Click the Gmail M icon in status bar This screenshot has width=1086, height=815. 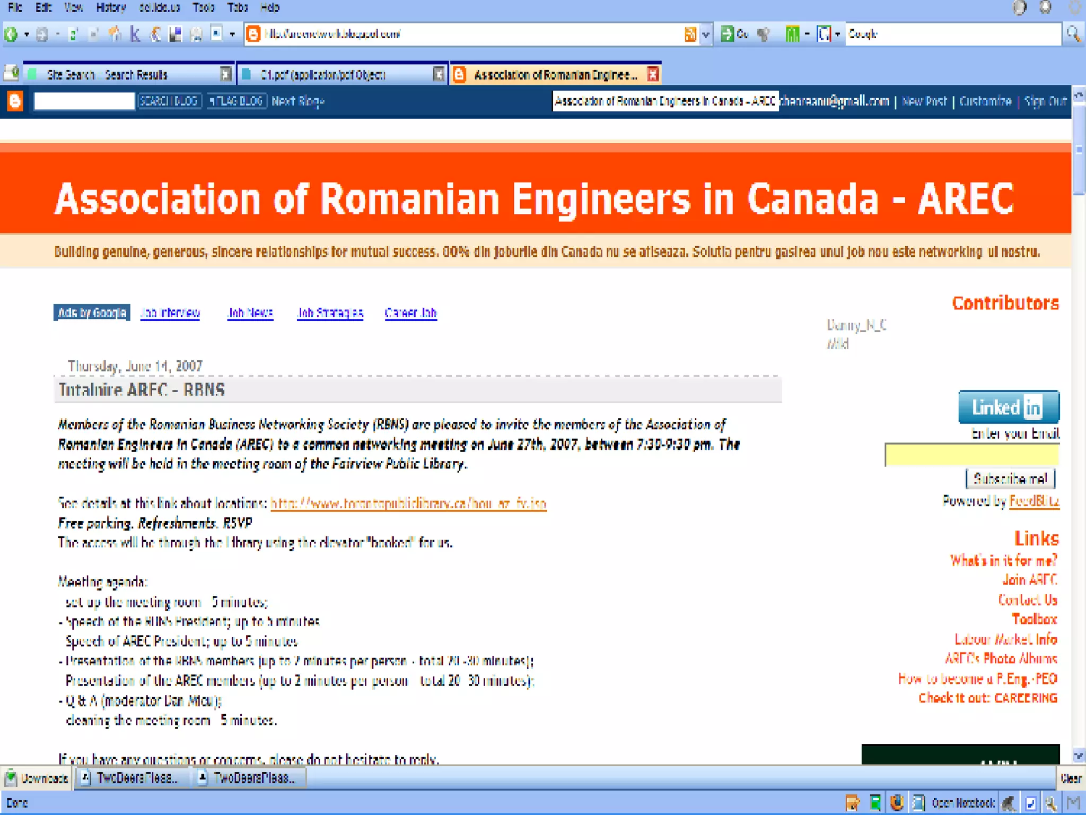(x=1074, y=803)
